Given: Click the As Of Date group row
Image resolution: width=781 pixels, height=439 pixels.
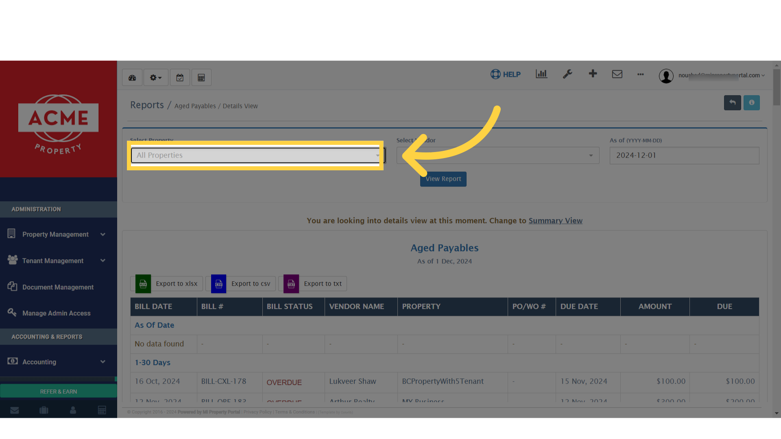Looking at the screenshot, I should (x=445, y=325).
